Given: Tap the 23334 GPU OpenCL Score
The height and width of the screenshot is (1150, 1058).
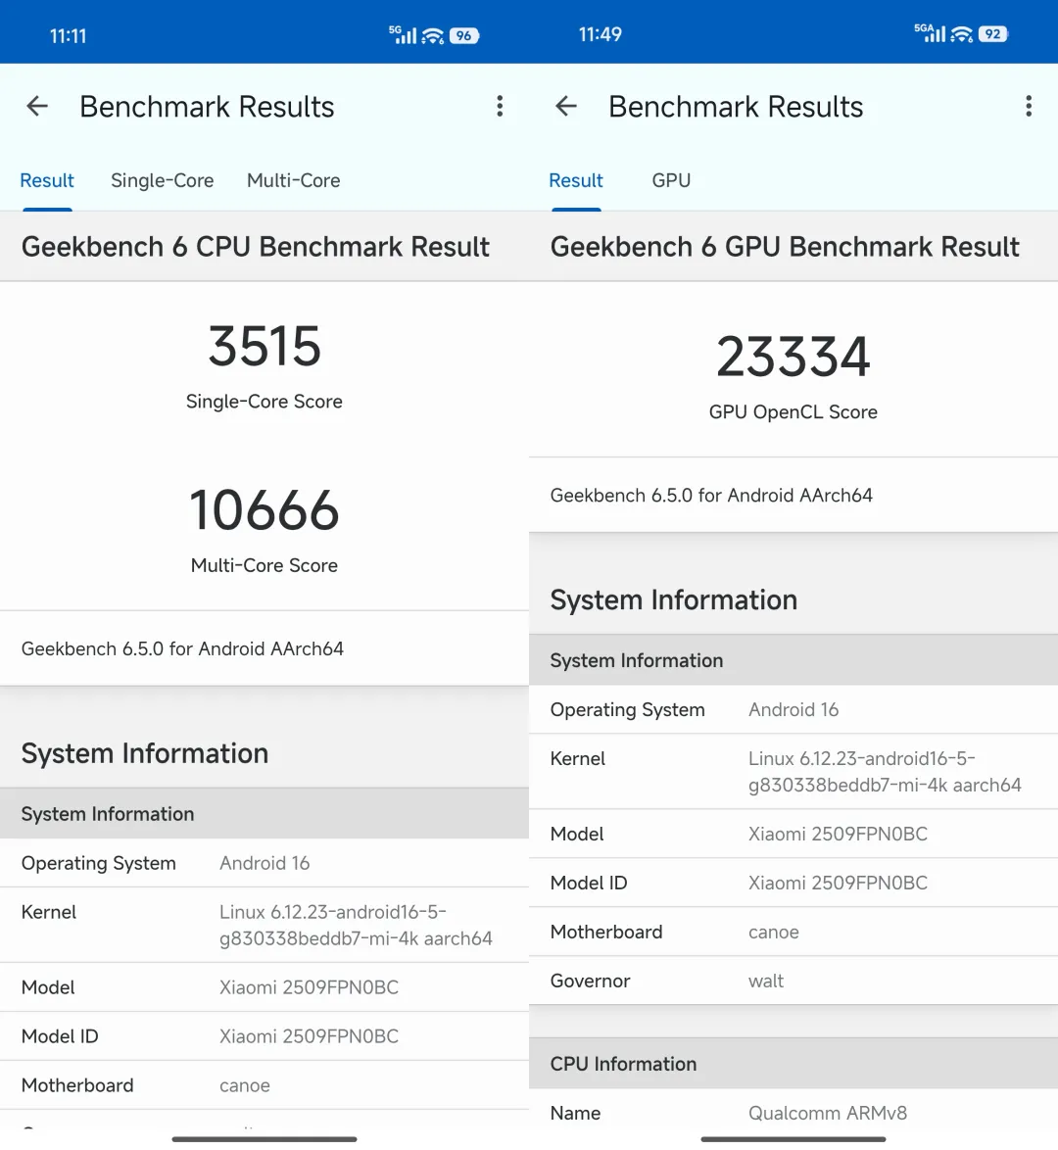Looking at the screenshot, I should (x=793, y=357).
